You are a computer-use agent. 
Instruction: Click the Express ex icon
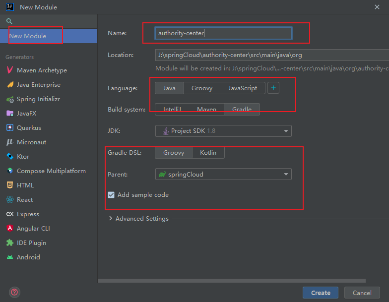pyautogui.click(x=10, y=214)
